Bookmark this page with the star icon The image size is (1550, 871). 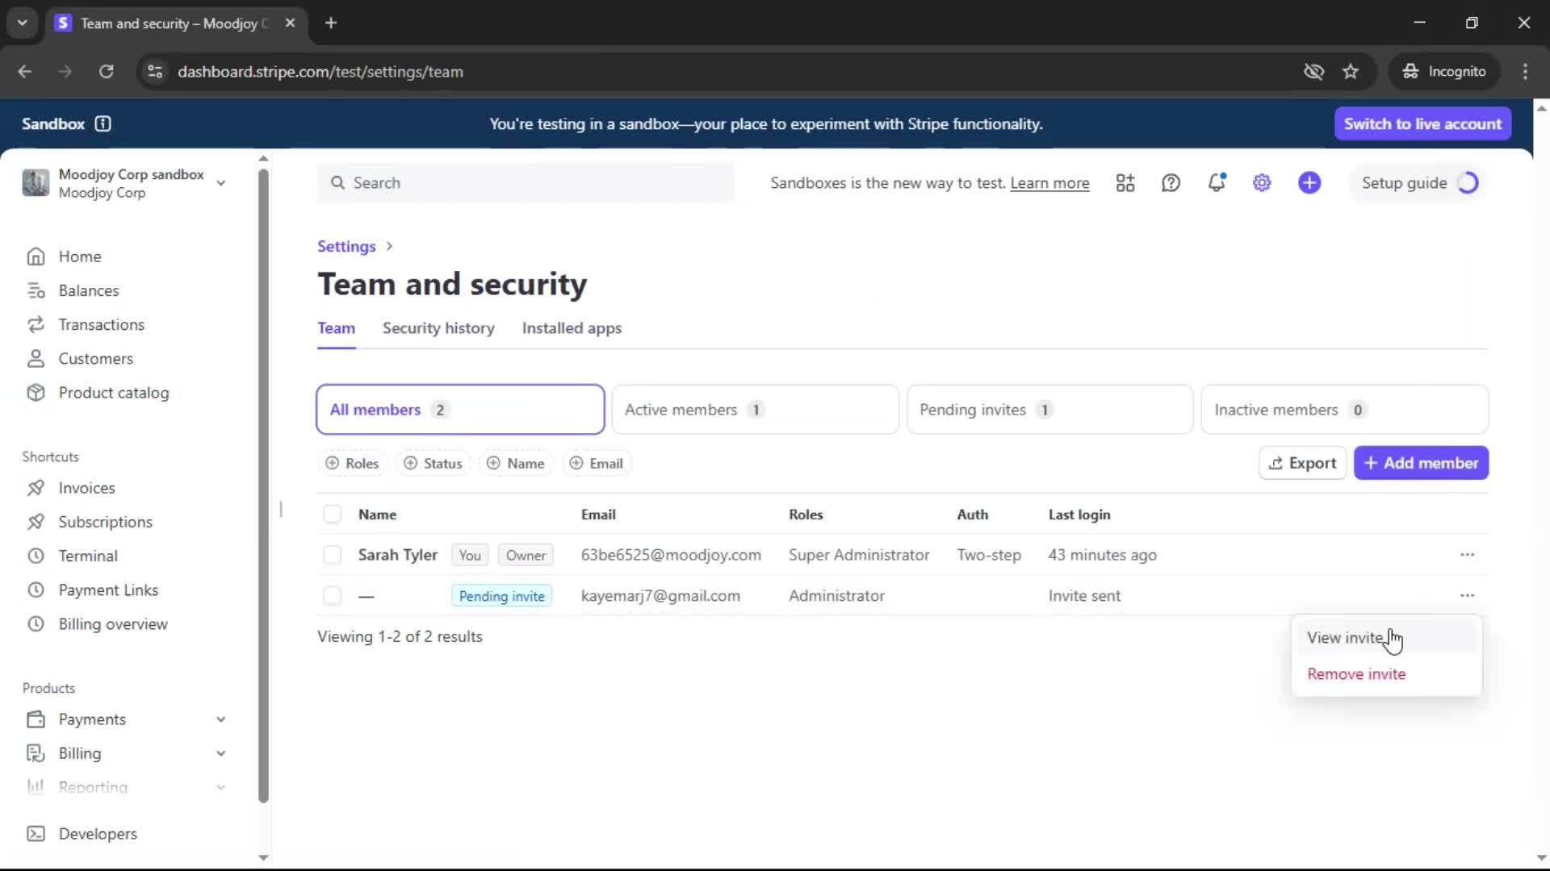(1351, 72)
